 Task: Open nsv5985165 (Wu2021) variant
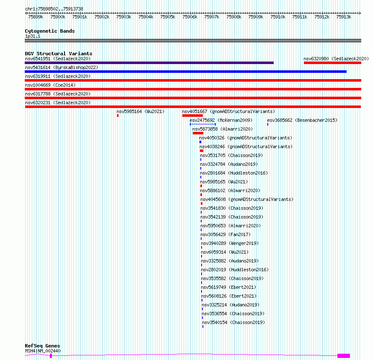click(224, 182)
